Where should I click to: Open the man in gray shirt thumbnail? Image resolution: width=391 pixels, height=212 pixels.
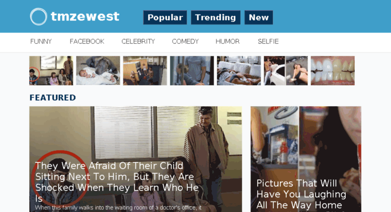pyautogui.click(x=192, y=71)
